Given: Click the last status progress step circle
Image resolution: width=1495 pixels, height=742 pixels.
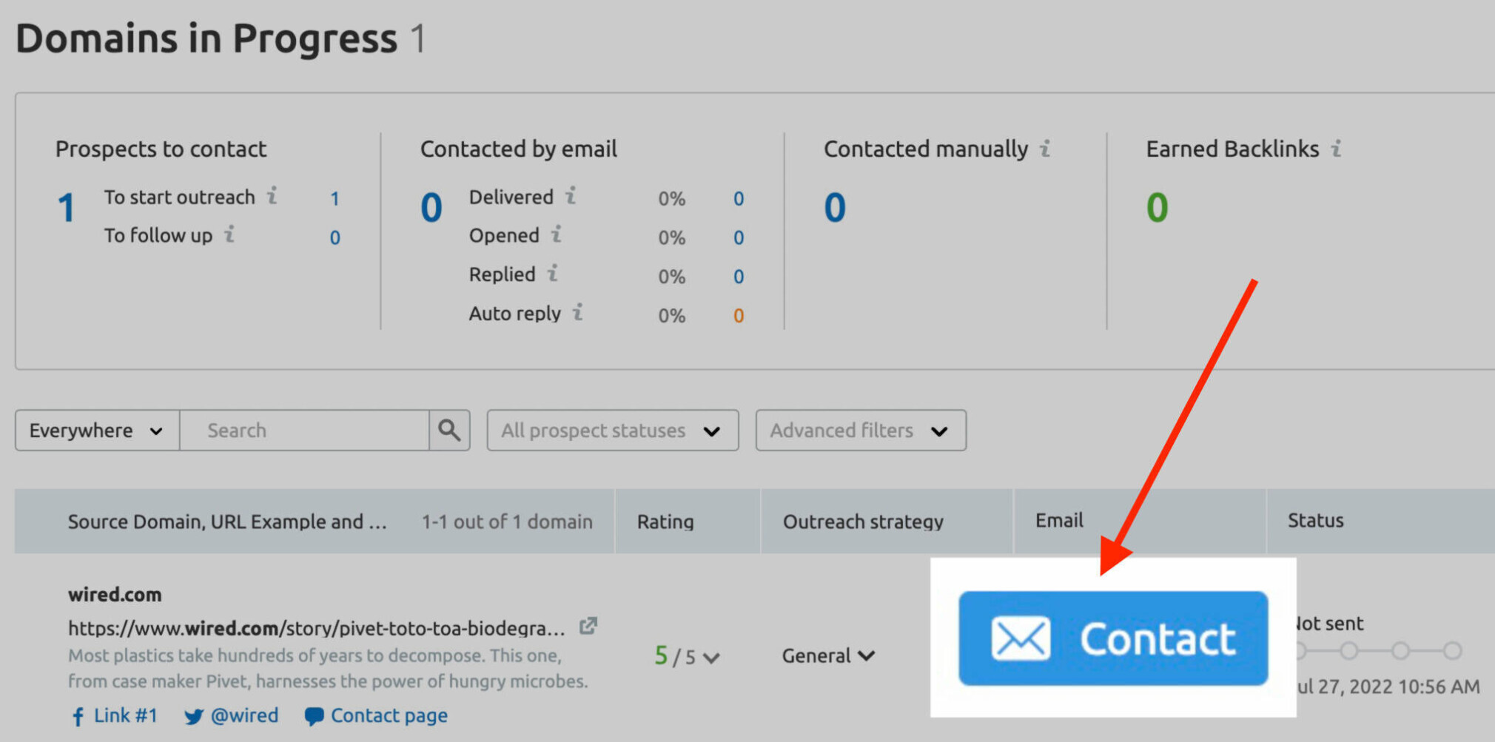Looking at the screenshot, I should click(x=1453, y=651).
